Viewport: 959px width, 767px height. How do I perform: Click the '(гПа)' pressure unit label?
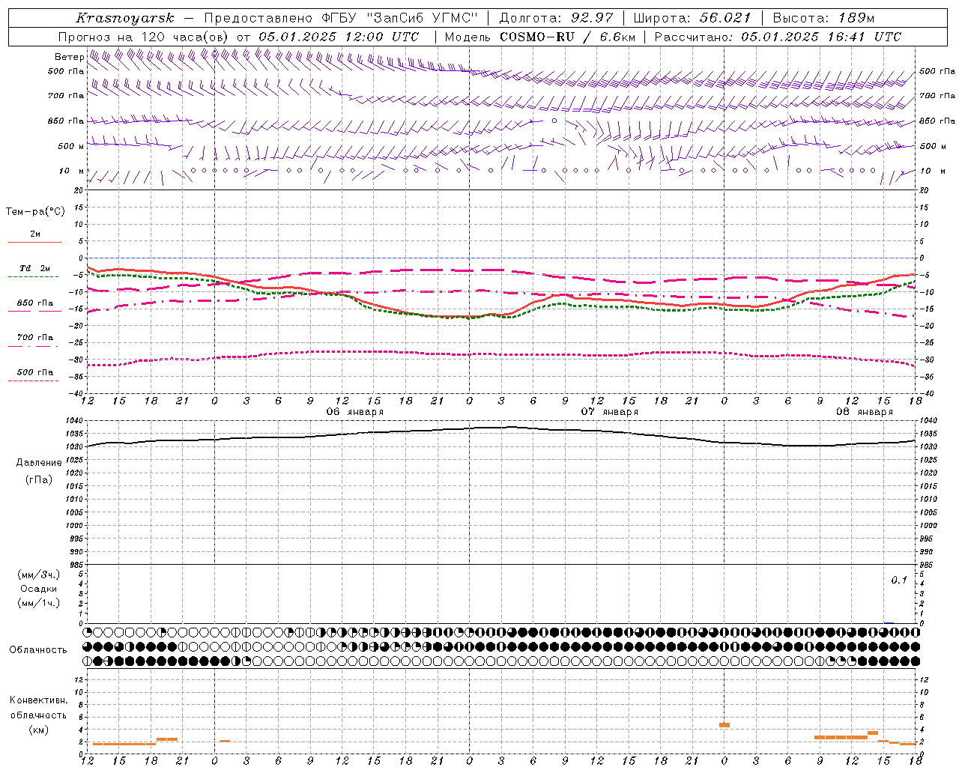pyautogui.click(x=39, y=480)
